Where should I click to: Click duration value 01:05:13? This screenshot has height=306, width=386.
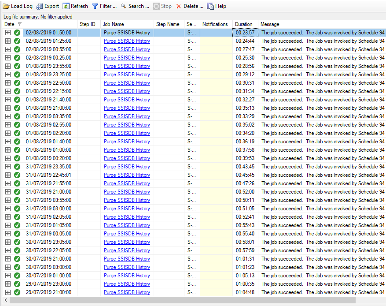pyautogui.click(x=245, y=276)
